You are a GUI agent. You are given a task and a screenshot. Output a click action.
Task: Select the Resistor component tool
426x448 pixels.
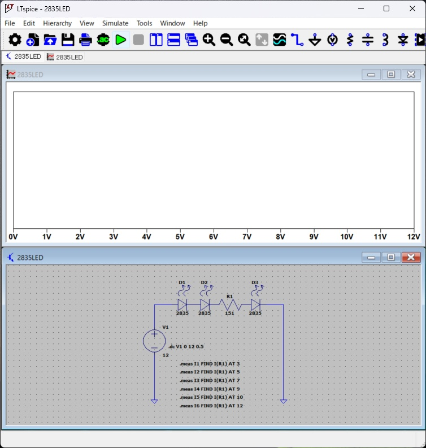click(350, 40)
